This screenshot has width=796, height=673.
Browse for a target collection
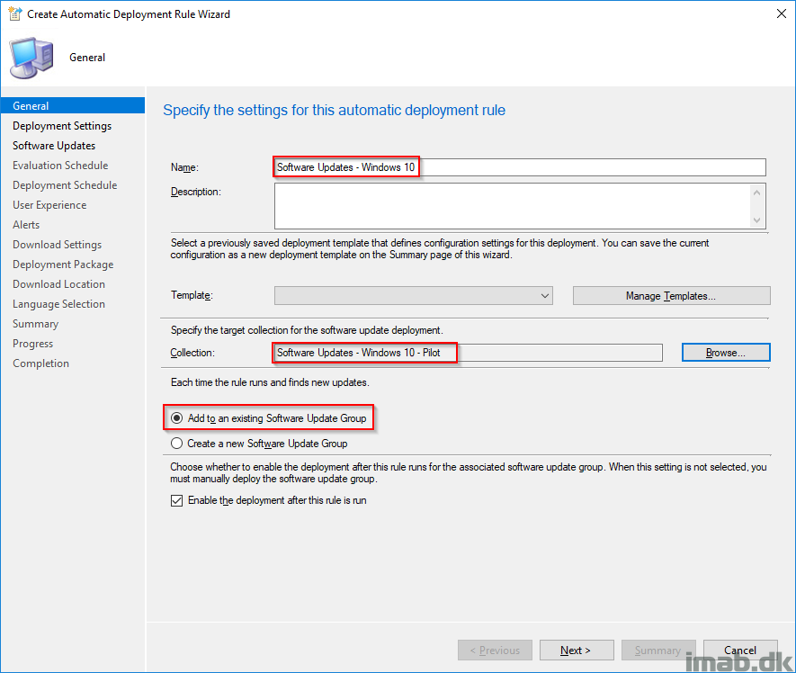click(x=726, y=353)
